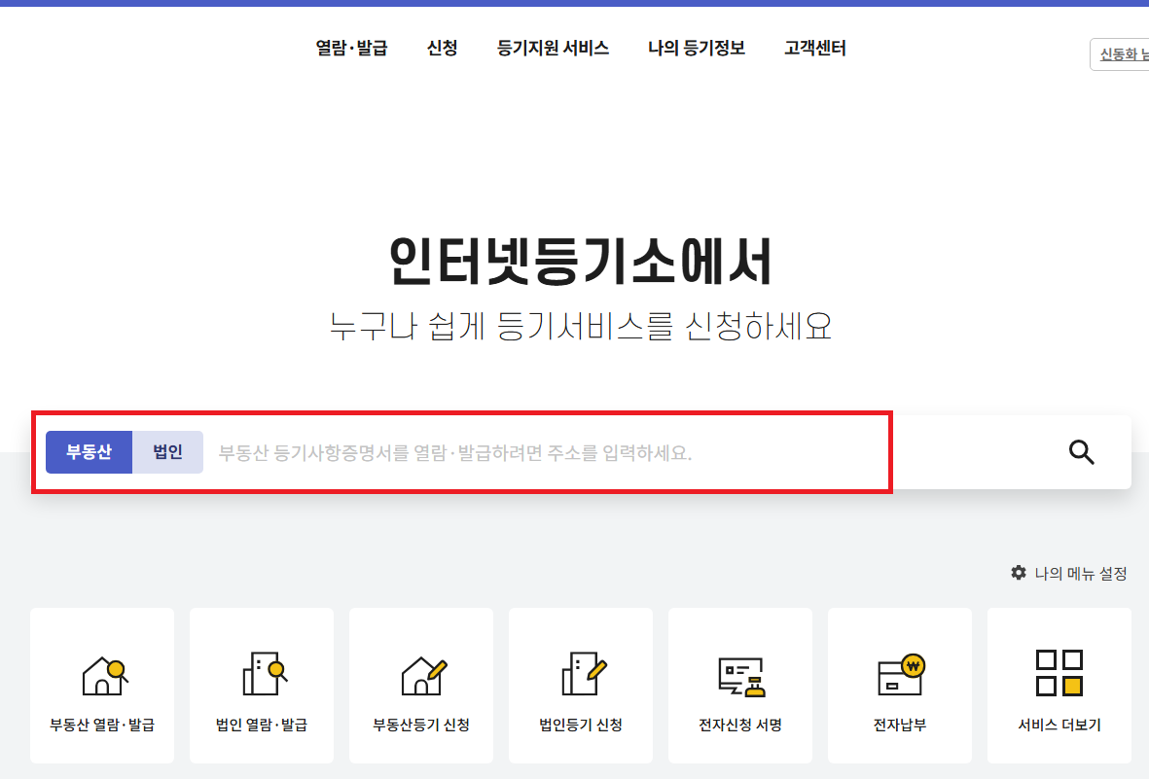
Task: Open the 등기지원 서비스 menu
Action: 553,48
